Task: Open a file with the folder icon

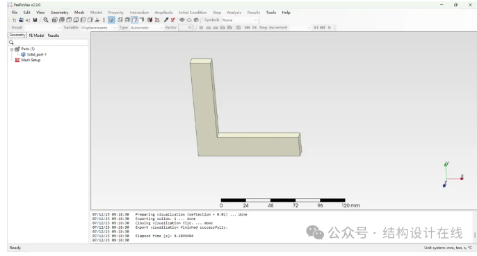Action: tap(21, 20)
